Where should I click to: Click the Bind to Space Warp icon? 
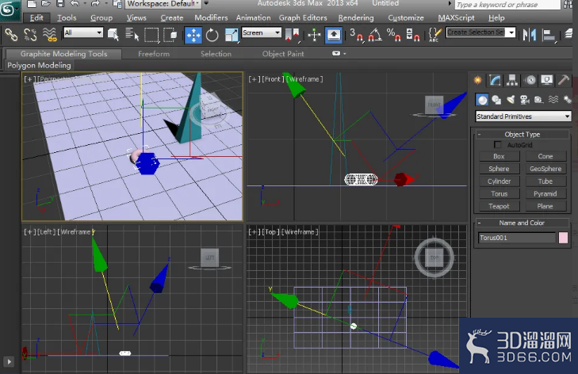tap(49, 35)
